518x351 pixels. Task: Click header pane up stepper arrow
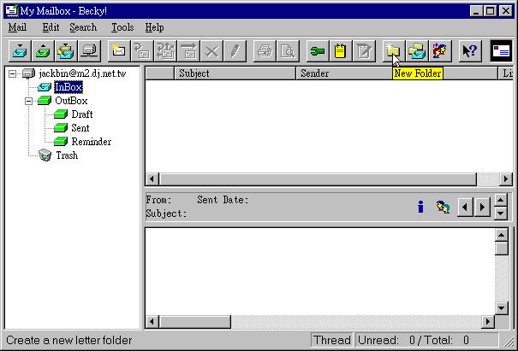pyautogui.click(x=501, y=200)
